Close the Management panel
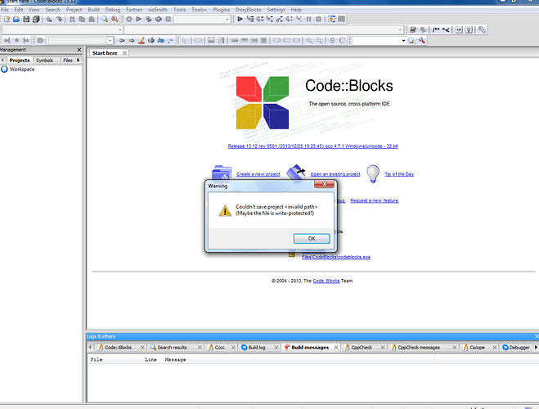539x409 pixels. click(79, 50)
